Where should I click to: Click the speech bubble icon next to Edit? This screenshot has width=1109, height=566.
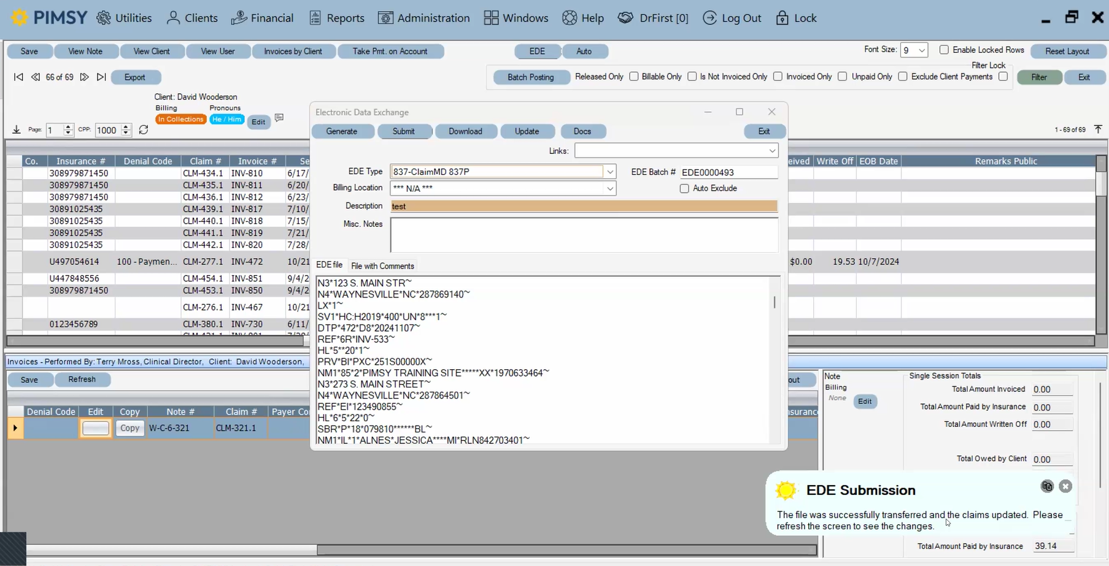click(279, 118)
